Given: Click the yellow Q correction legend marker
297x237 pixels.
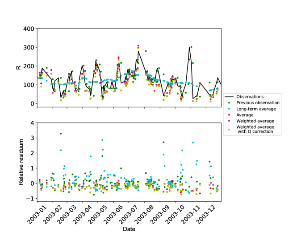Looking at the screenshot, I should (x=229, y=130).
